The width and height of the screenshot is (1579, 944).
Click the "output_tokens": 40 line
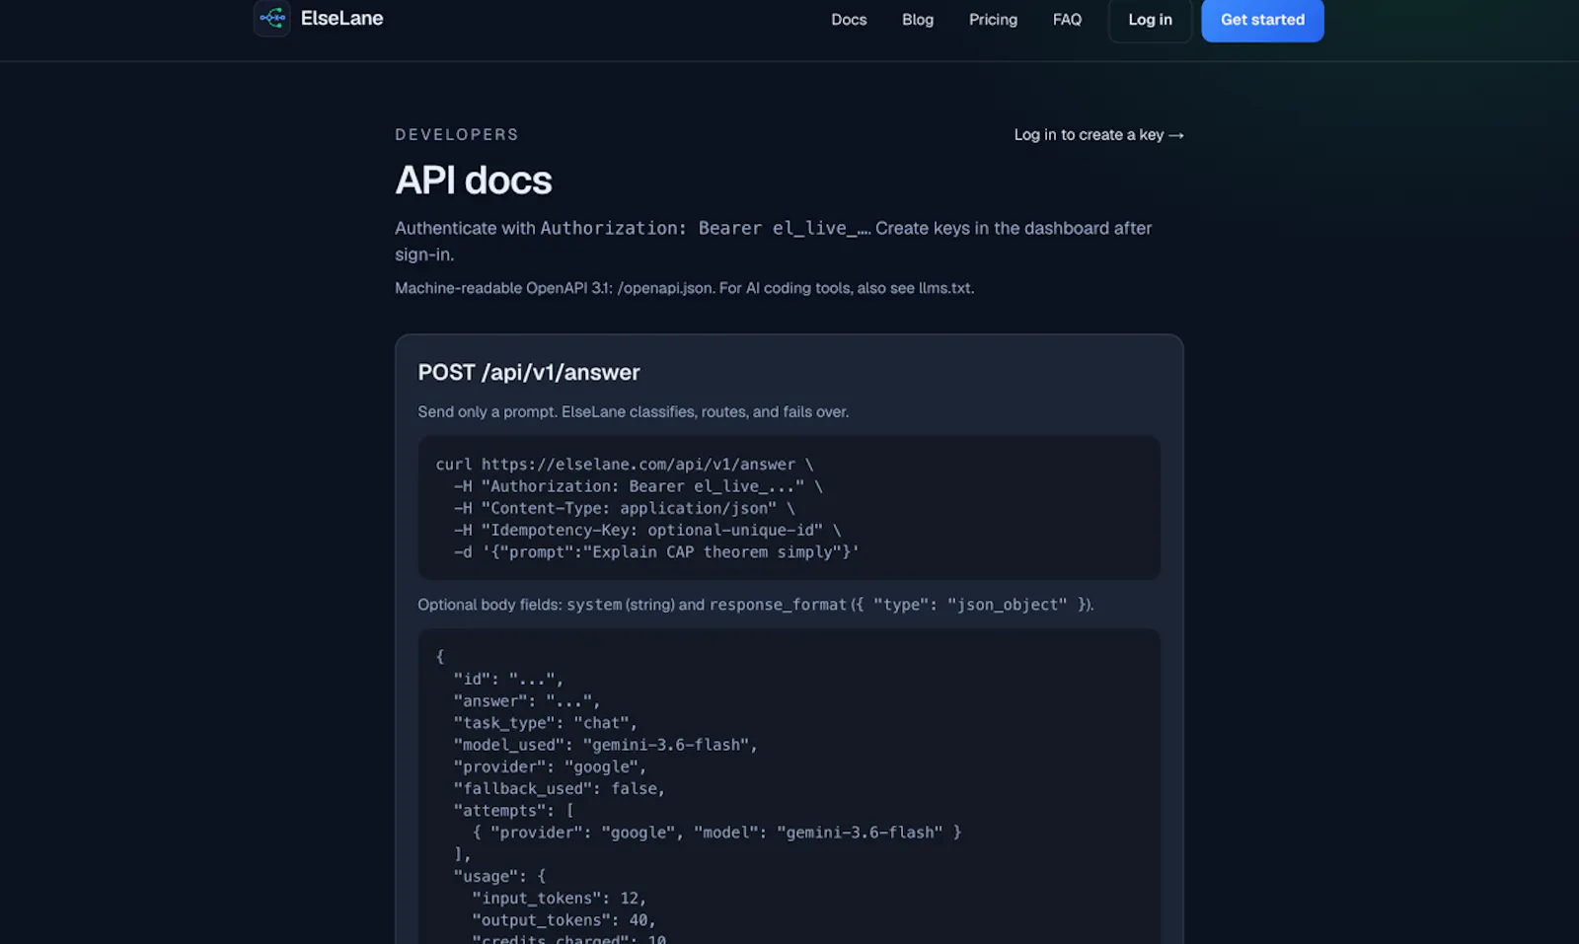[x=564, y=920]
